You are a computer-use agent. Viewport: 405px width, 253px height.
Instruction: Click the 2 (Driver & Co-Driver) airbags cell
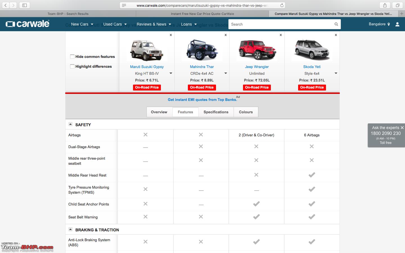(256, 135)
